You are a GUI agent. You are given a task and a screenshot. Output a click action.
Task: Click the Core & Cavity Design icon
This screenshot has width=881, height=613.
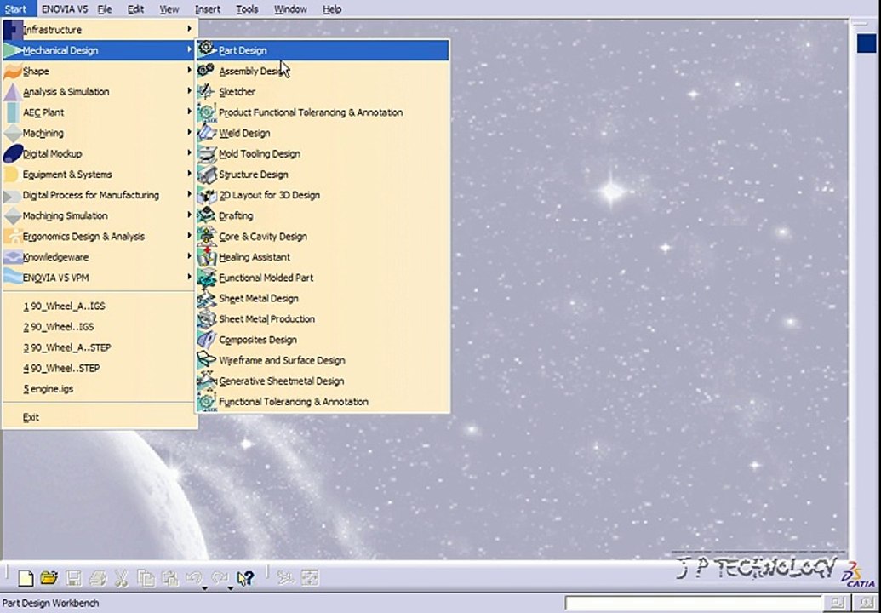click(206, 236)
